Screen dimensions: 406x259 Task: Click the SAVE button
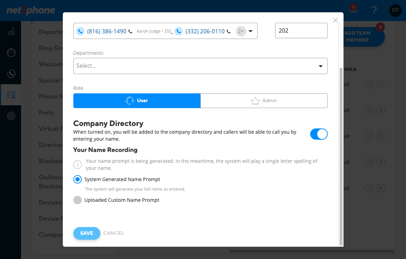(x=87, y=233)
